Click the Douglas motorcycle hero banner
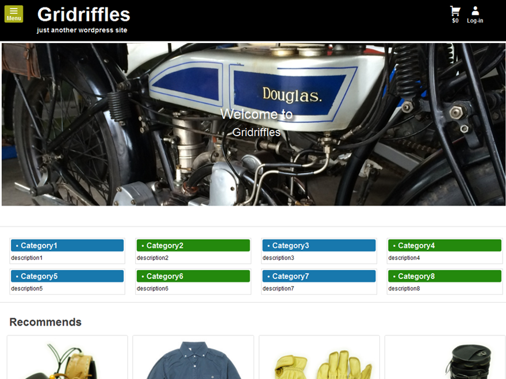 (254, 125)
